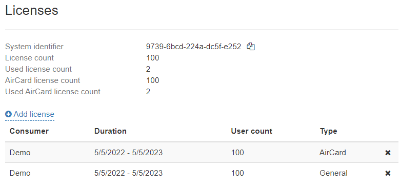
Task: Copy the system identifier to clipboard
Action: pyautogui.click(x=251, y=47)
